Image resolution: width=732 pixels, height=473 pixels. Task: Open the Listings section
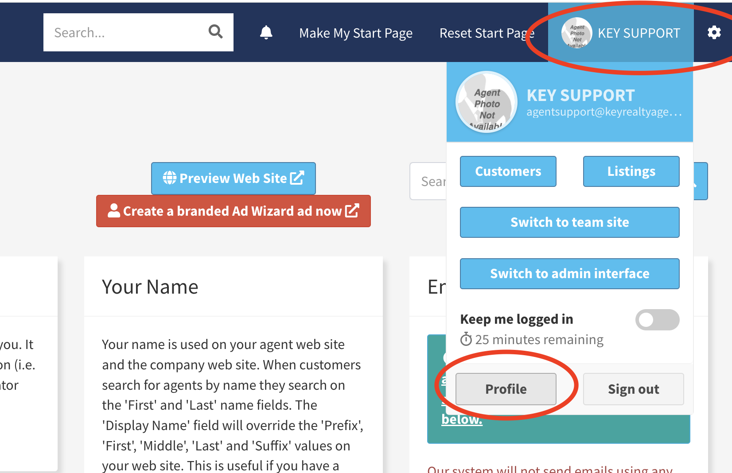point(631,171)
